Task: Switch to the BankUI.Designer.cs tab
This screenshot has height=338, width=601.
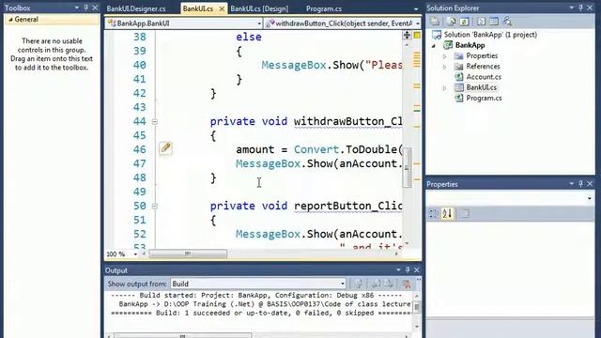Action: [x=136, y=8]
